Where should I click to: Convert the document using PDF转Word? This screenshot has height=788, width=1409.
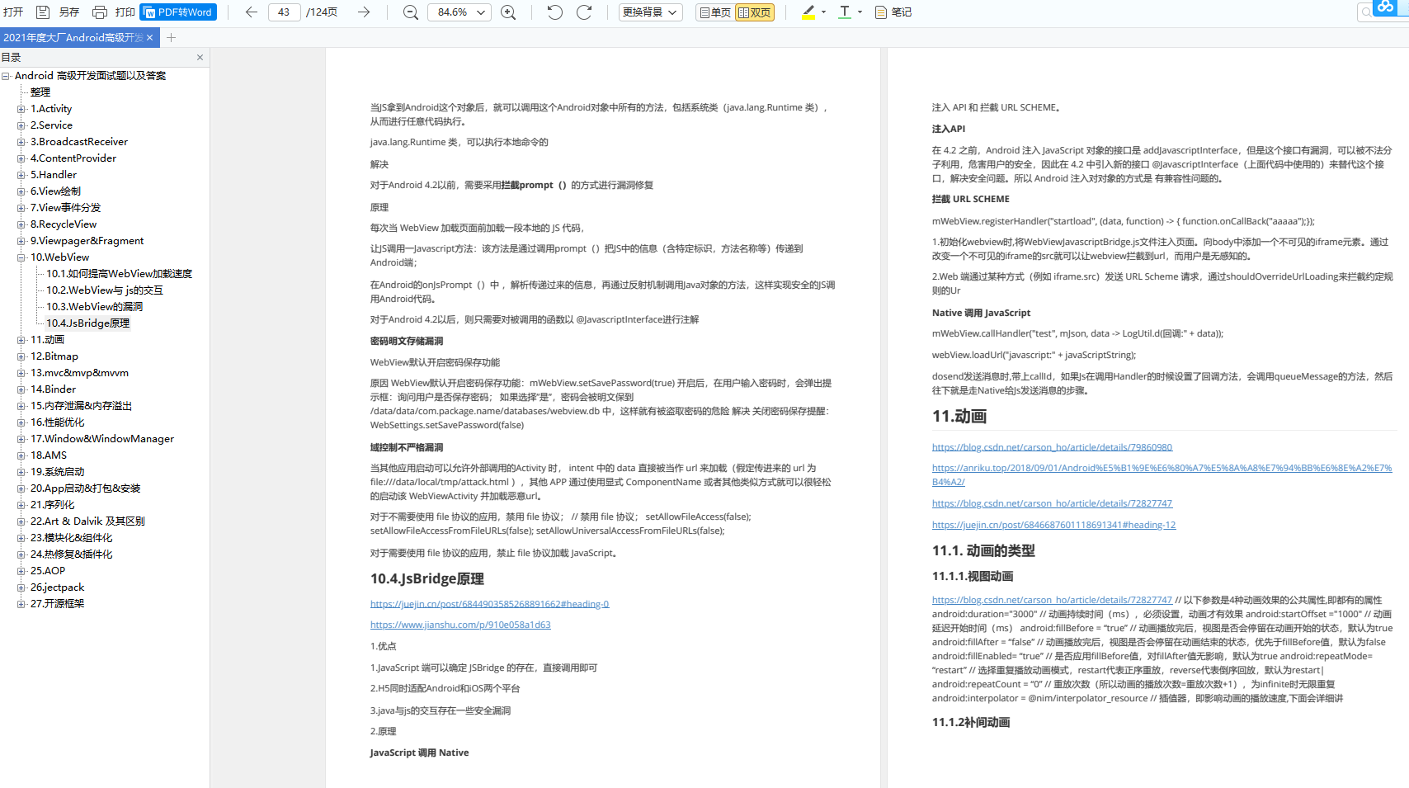click(x=178, y=12)
